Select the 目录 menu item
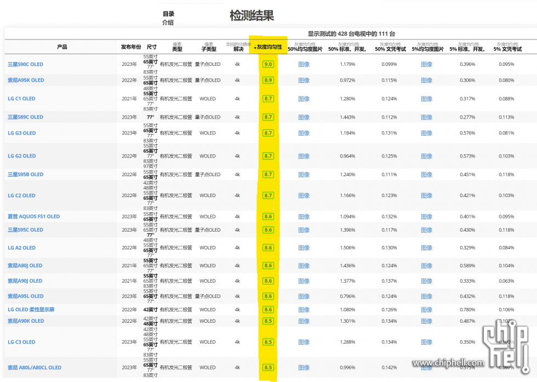The width and height of the screenshot is (537, 382). (168, 14)
